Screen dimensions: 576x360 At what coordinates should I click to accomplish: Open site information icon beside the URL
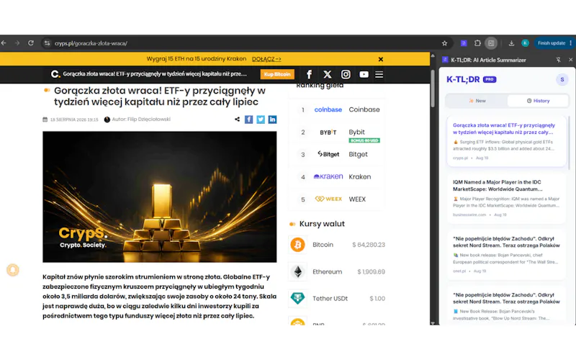point(47,43)
